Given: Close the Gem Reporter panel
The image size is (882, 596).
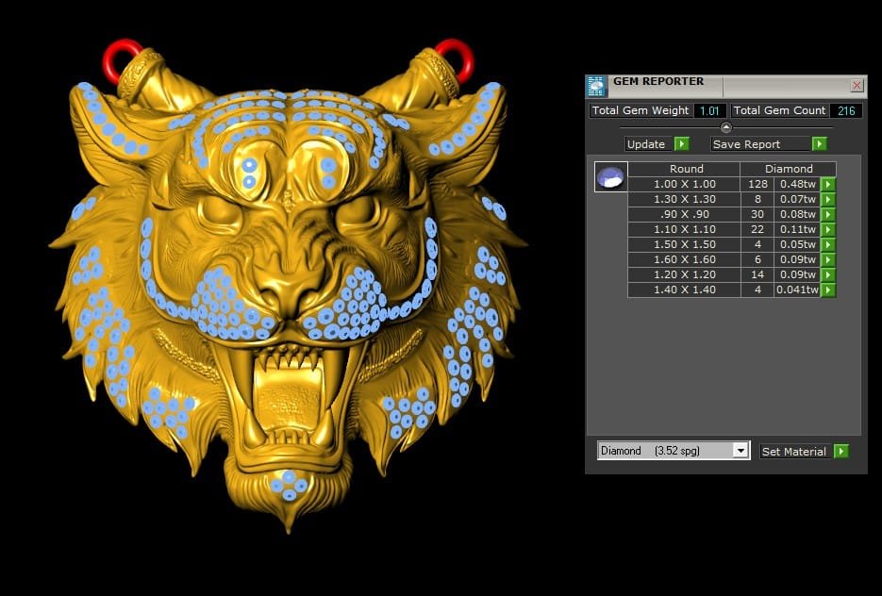Looking at the screenshot, I should (x=857, y=86).
